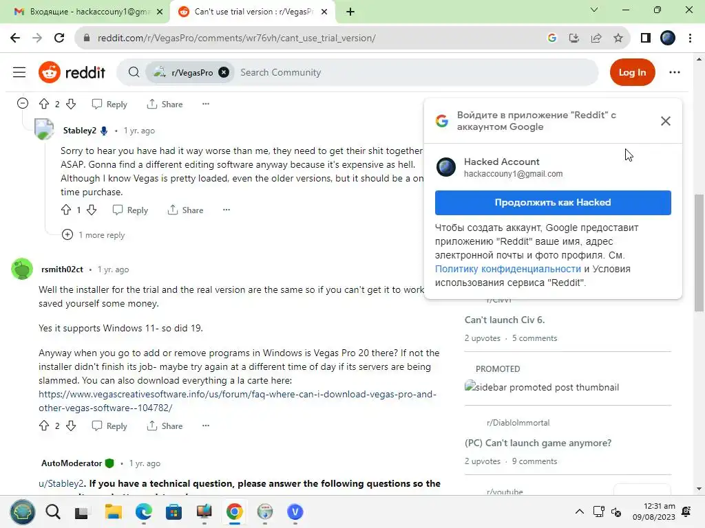Share this page from the address bar
This screenshot has width=705, height=528.
[596, 38]
